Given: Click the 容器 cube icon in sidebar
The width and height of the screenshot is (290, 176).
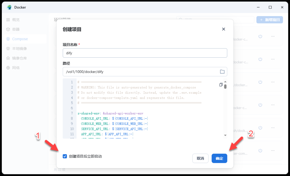Looking at the screenshot, I should pyautogui.click(x=8, y=29).
